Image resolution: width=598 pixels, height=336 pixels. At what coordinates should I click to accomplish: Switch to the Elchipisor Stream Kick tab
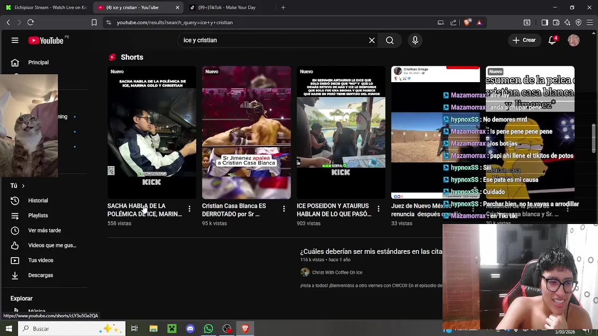pyautogui.click(x=46, y=7)
